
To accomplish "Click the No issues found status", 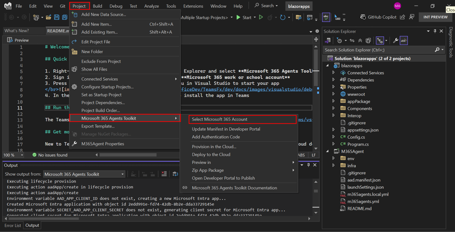I will (50, 155).
